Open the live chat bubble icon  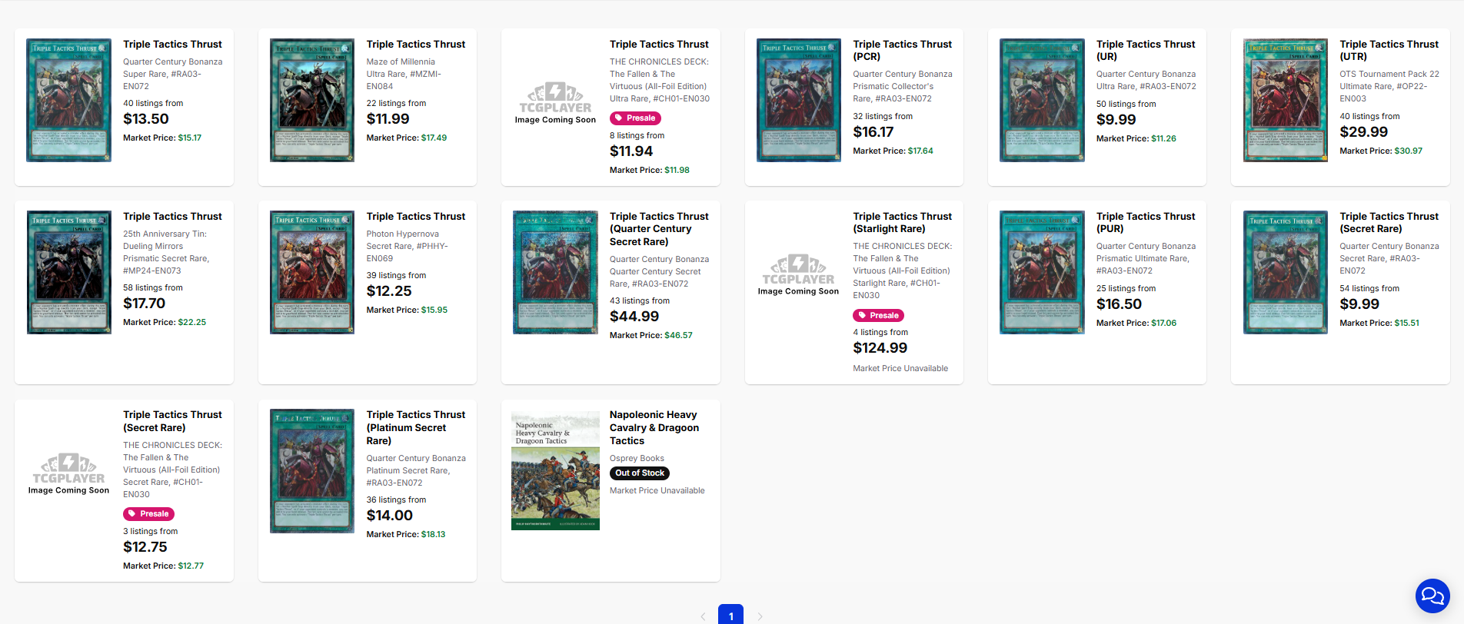pyautogui.click(x=1432, y=596)
